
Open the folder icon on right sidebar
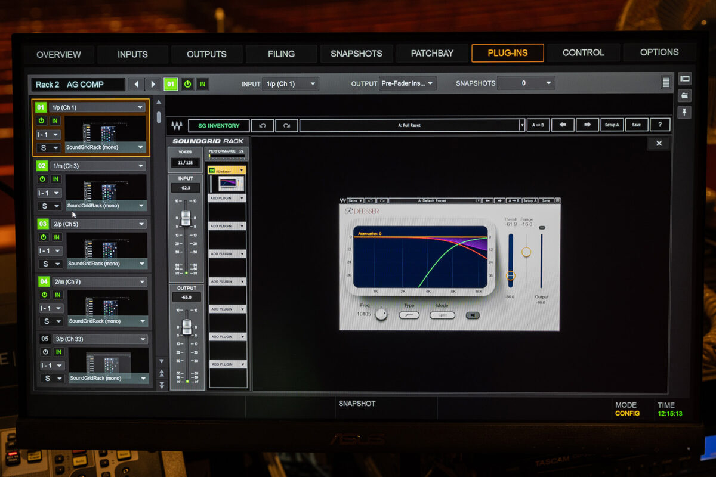pyautogui.click(x=684, y=95)
